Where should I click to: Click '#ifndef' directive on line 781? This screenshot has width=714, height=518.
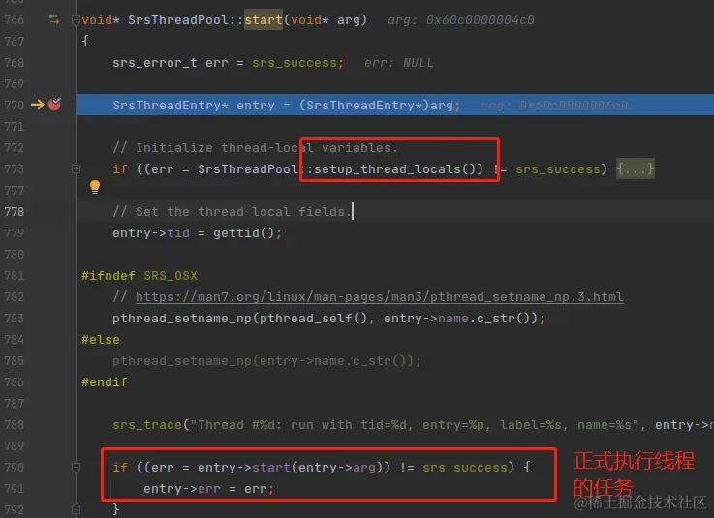(109, 275)
